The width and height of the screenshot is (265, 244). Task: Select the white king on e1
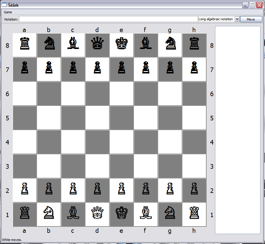[x=121, y=213]
